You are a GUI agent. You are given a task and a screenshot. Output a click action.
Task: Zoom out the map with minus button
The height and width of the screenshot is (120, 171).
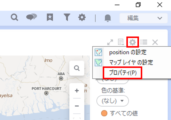tap(77, 106)
